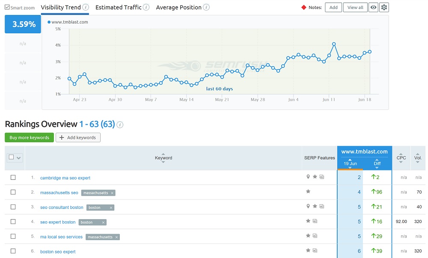This screenshot has width=428, height=258.
Task: Sort rankings by Diff column
Action: point(377,164)
